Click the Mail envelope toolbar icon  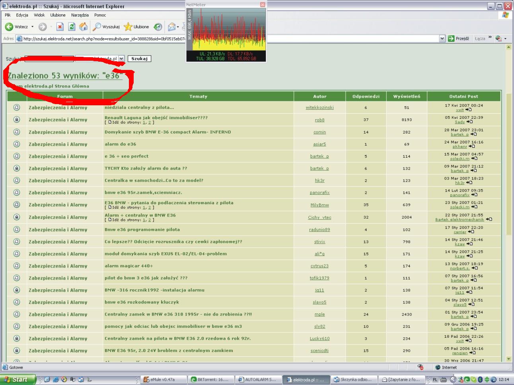pyautogui.click(x=171, y=27)
